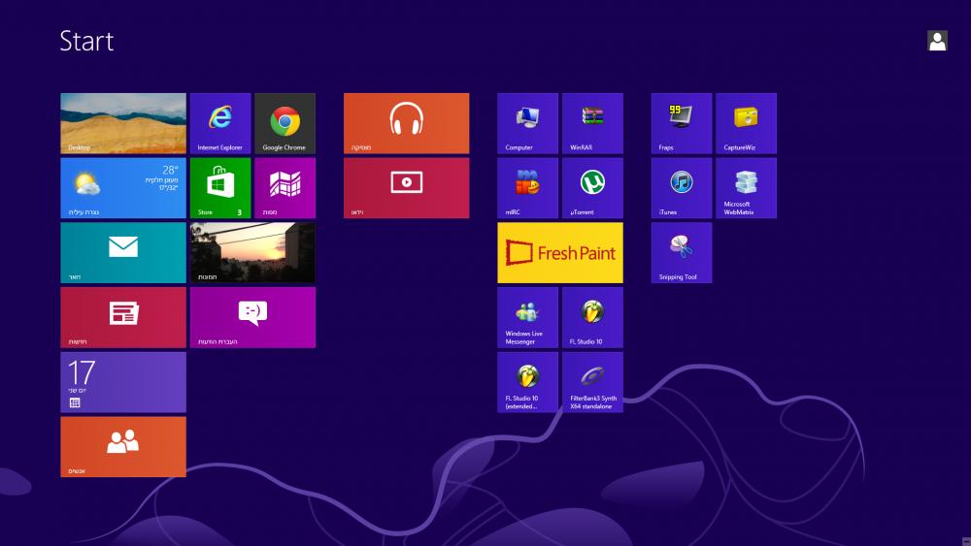
Task: Open the Fraps tile
Action: pos(682,123)
